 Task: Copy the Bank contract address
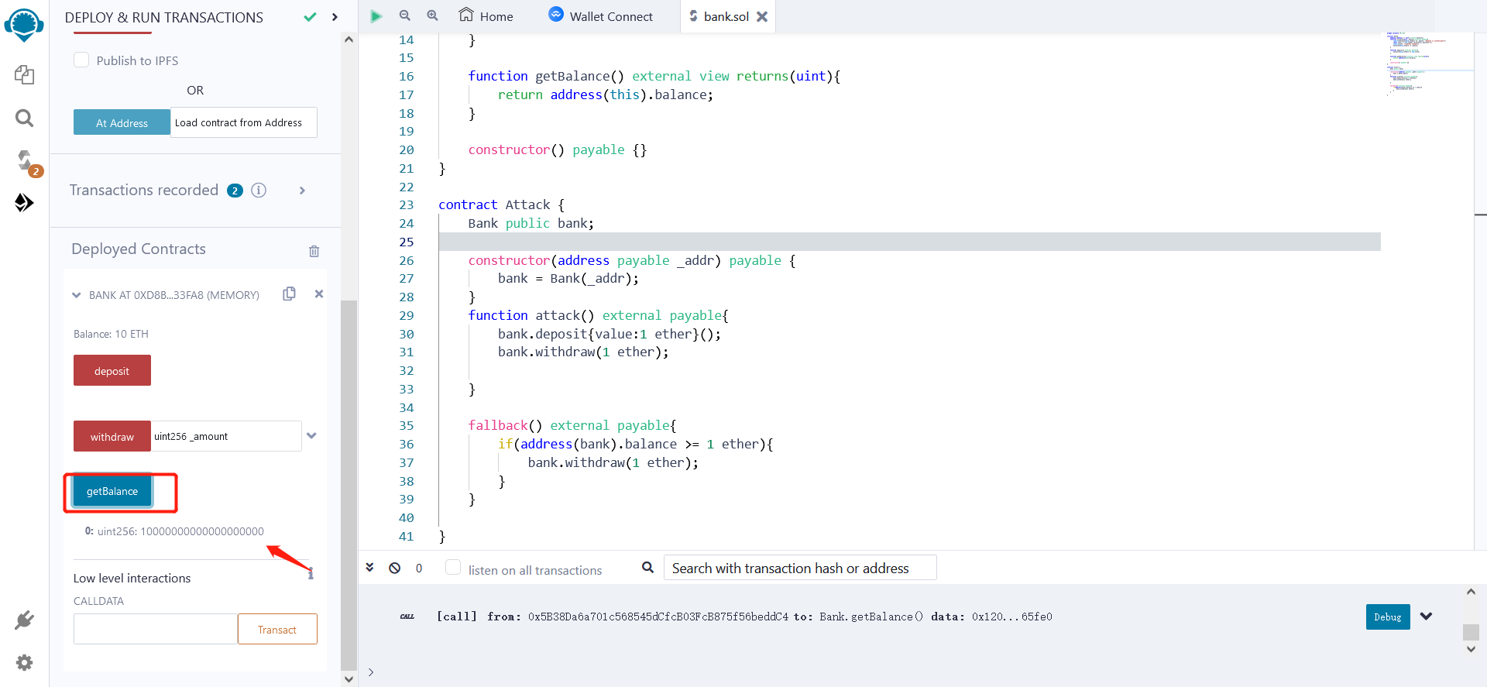(x=289, y=294)
